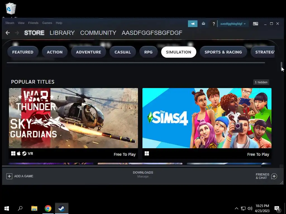Viewport: 286px width, 214px height.
Task: Open the taskbar clock showing 10:25 PM
Action: (x=262, y=208)
